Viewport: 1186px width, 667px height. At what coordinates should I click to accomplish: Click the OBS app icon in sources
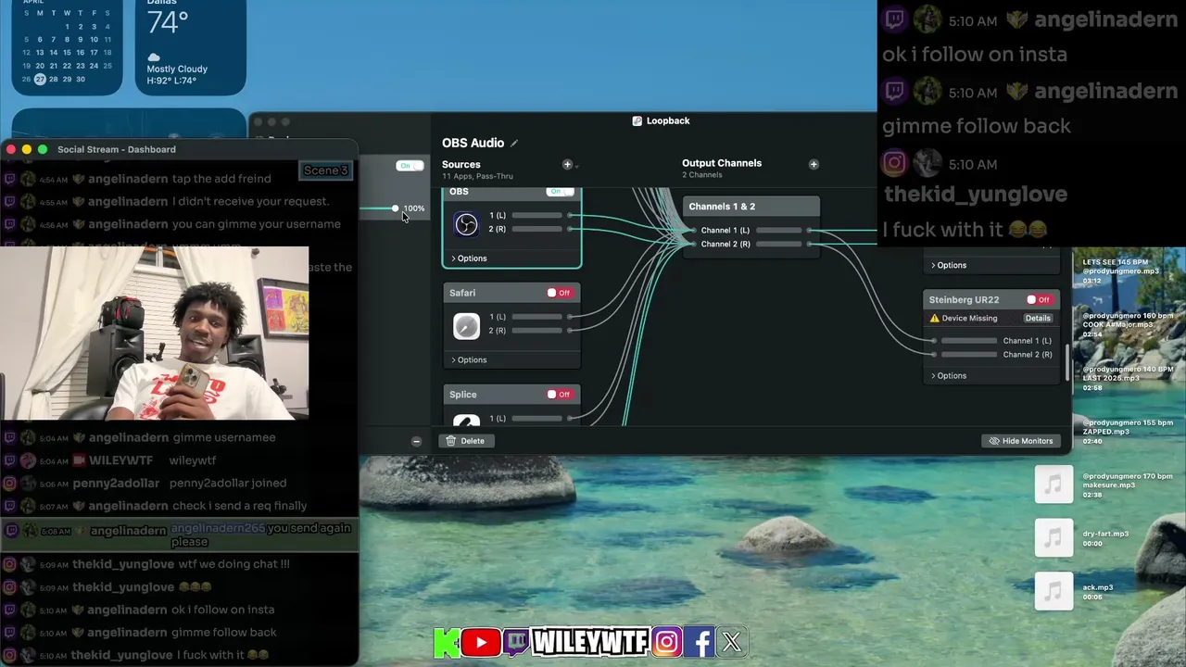pyautogui.click(x=466, y=223)
